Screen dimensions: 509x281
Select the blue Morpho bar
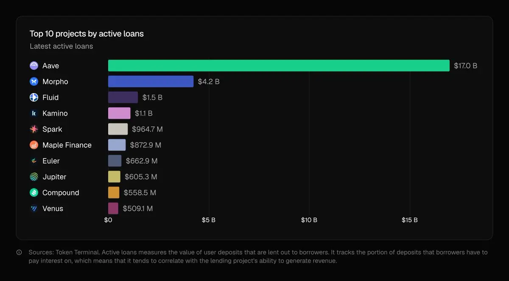151,82
